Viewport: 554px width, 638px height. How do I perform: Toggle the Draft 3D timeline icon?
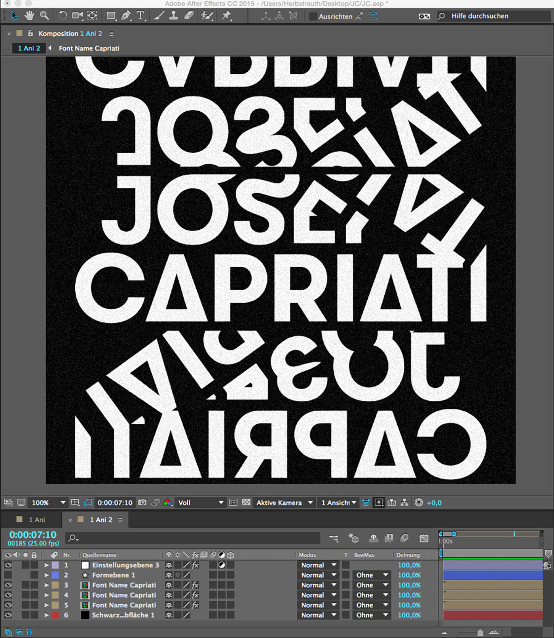[x=353, y=538]
